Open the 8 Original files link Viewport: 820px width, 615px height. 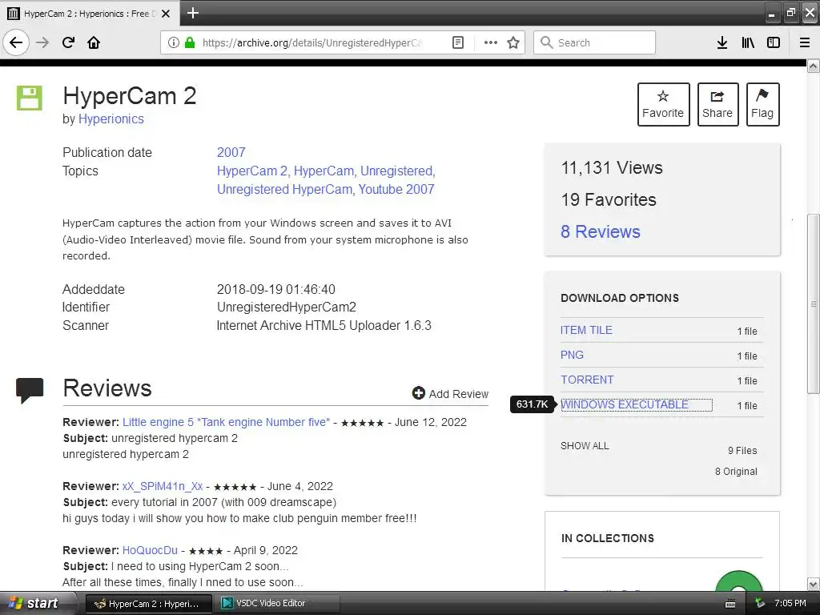coord(736,471)
